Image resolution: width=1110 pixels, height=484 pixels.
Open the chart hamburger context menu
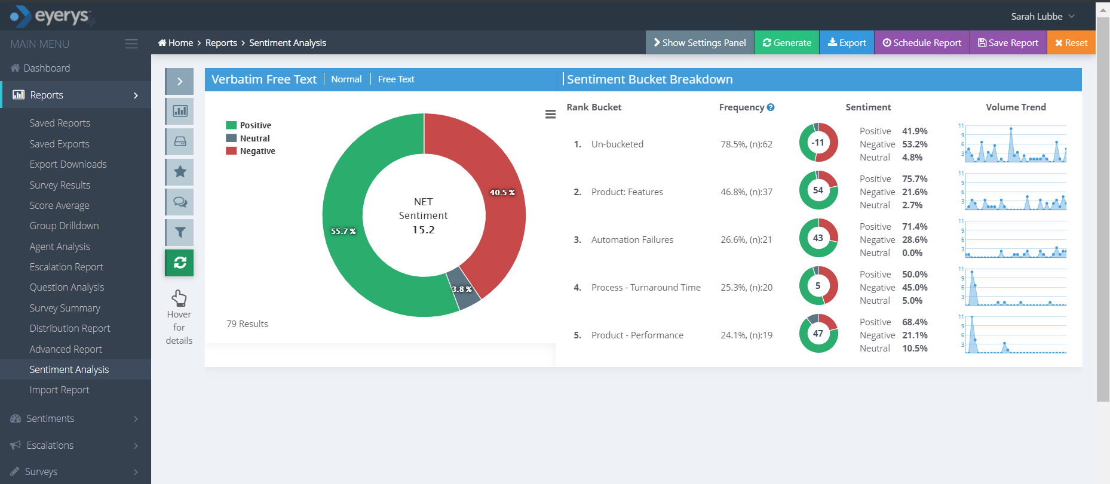(x=550, y=114)
